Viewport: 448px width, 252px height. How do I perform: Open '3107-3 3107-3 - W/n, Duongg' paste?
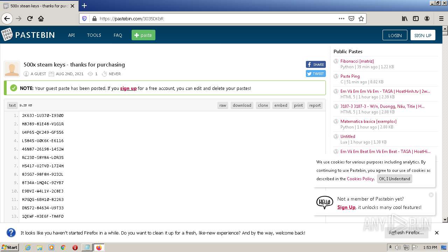383,106
